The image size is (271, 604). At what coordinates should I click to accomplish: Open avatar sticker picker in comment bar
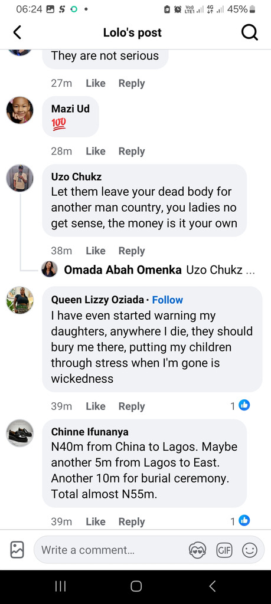[197, 550]
